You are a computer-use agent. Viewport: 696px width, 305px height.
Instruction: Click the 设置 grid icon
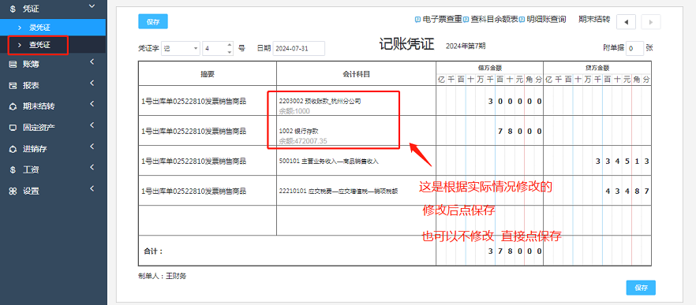13,191
